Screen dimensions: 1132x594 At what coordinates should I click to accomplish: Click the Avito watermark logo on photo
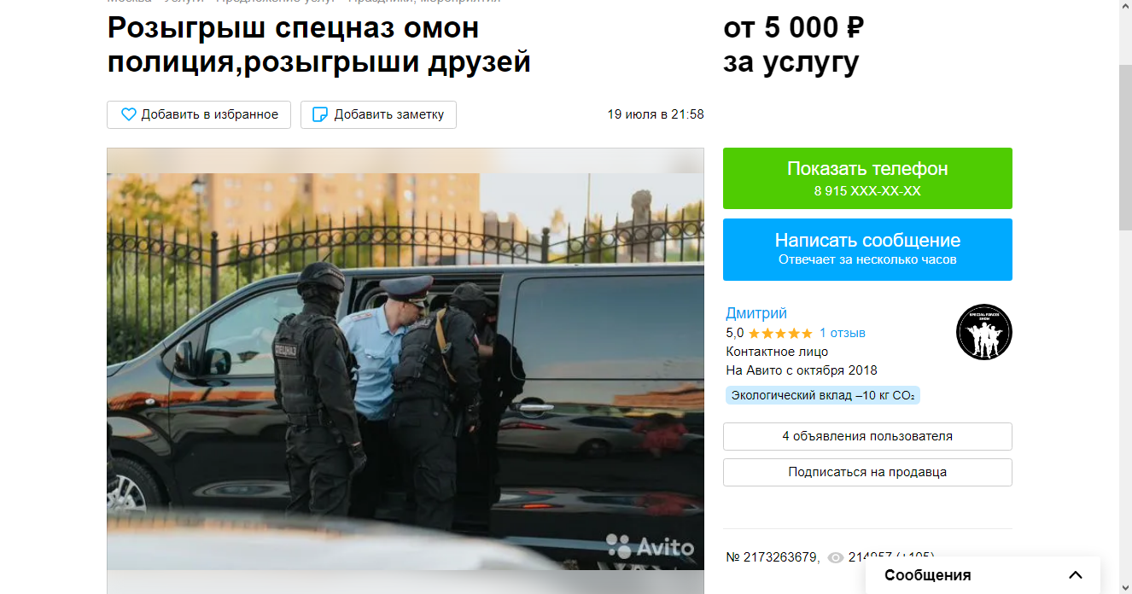651,546
